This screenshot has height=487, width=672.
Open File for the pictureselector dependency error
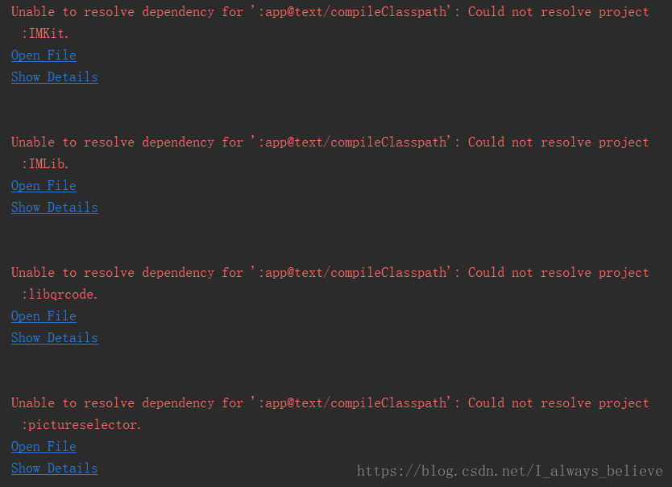44,446
